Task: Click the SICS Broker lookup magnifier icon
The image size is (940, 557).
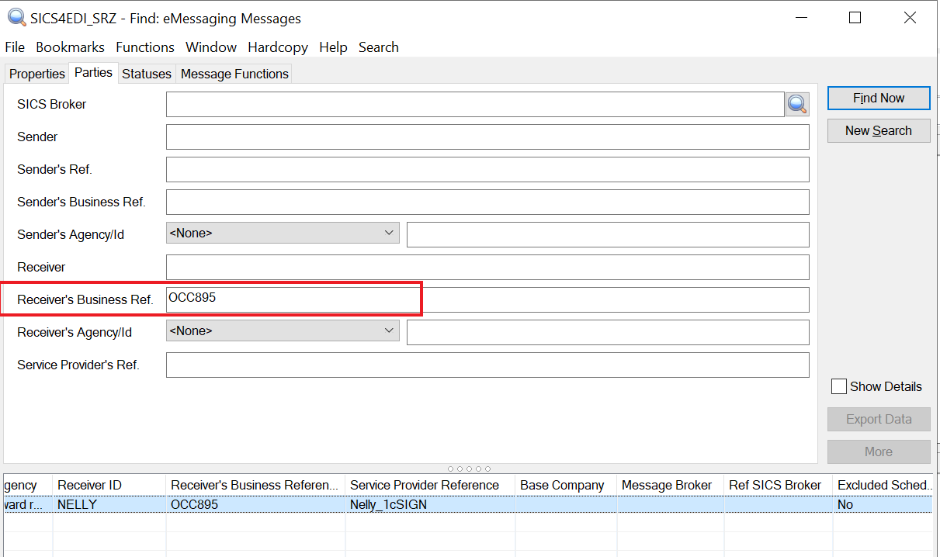Action: point(797,104)
